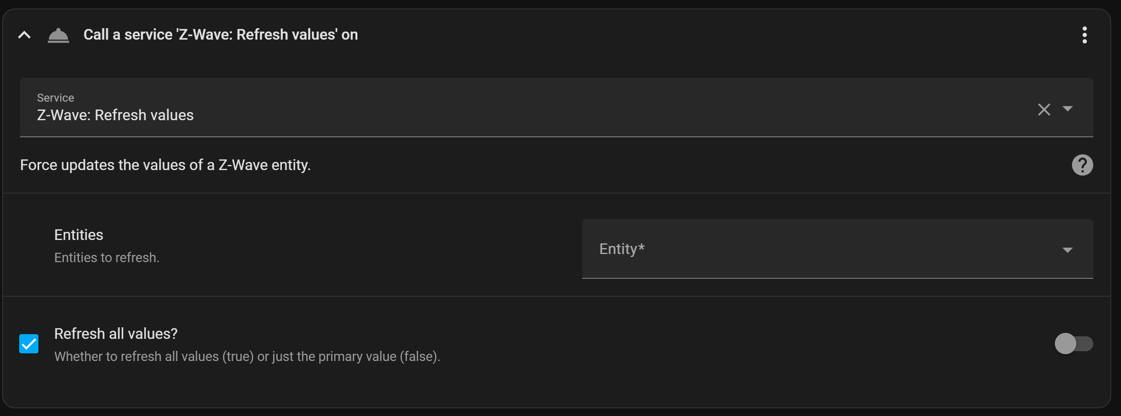This screenshot has width=1121, height=416.
Task: Collapse the service call action card
Action: pos(24,35)
